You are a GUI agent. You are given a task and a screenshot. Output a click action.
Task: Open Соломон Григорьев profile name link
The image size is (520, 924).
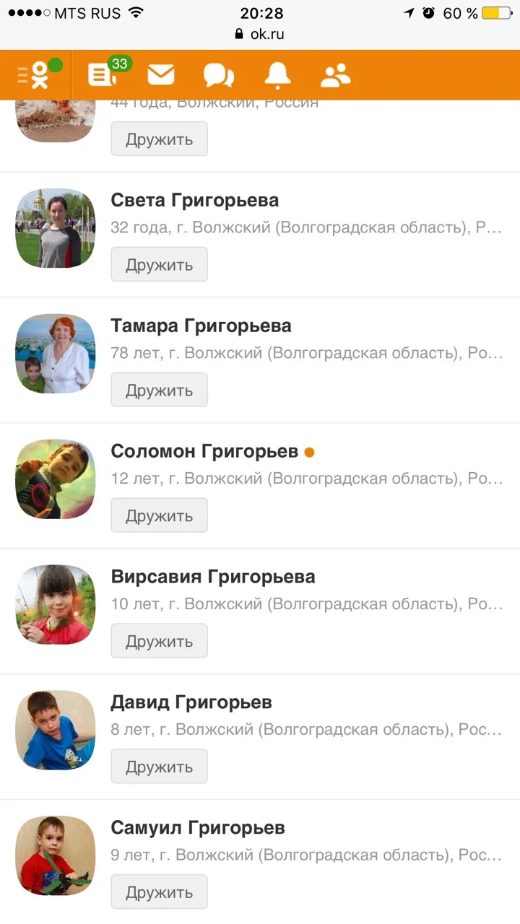coord(204,451)
